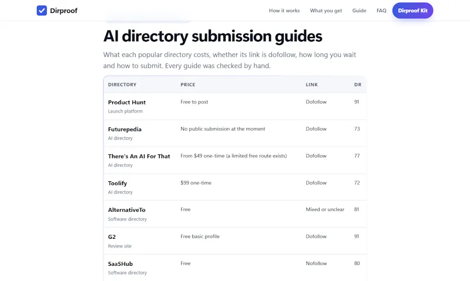Click the Dirproof checkmark logo icon
This screenshot has height=281, width=470.
coord(42,11)
